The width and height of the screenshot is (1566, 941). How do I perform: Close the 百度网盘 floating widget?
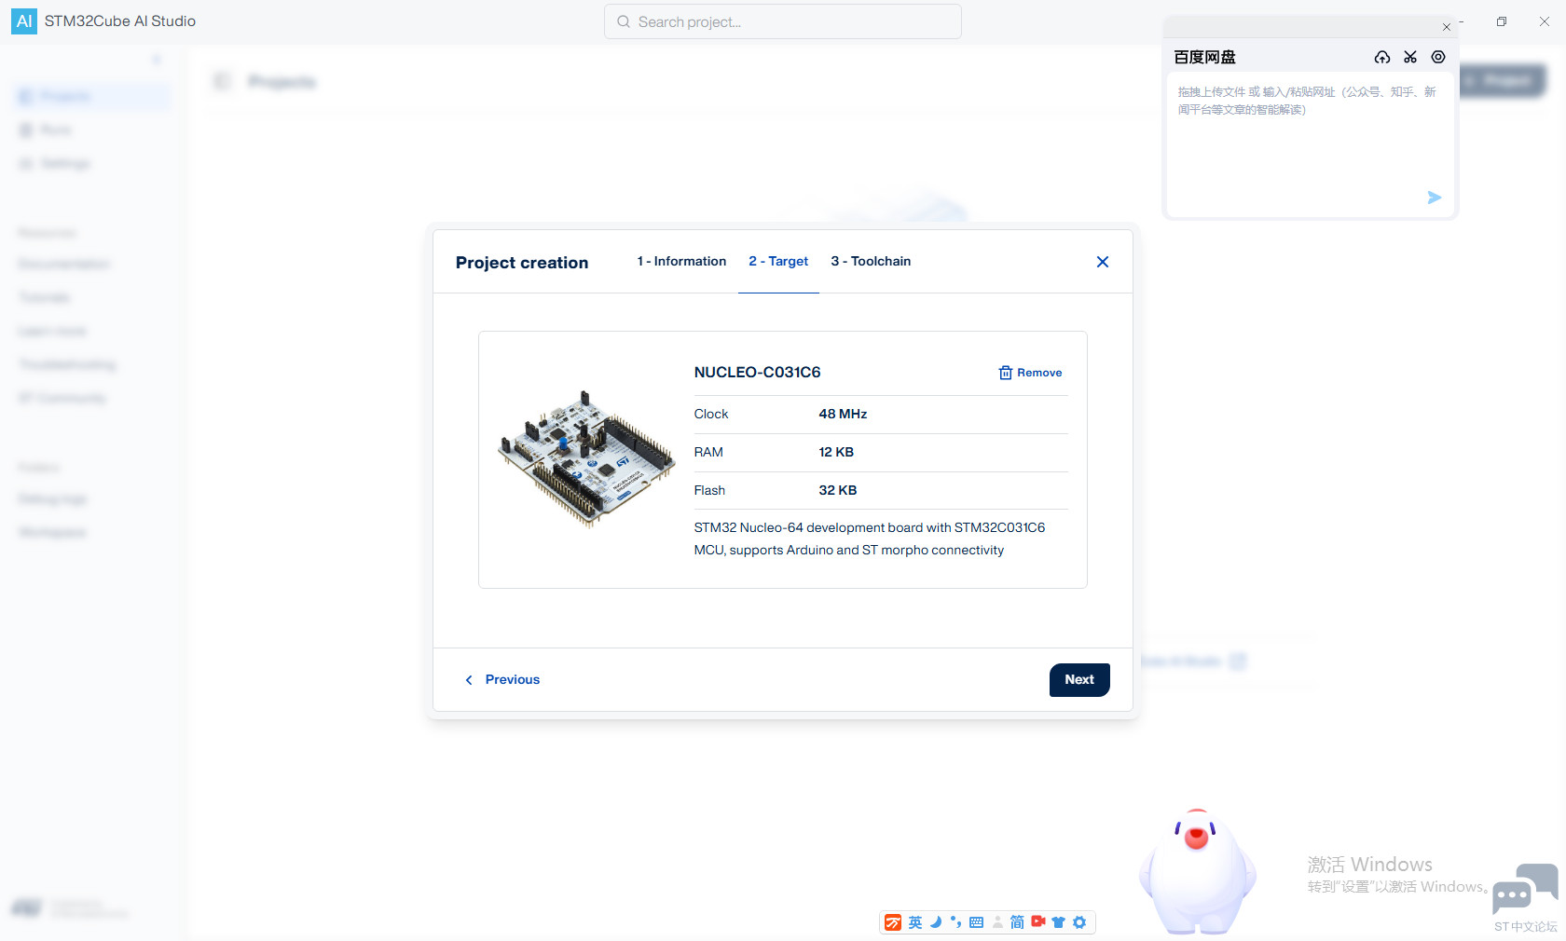1447,27
